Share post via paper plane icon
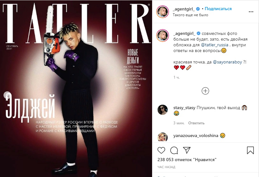 pyautogui.click(x=187, y=150)
